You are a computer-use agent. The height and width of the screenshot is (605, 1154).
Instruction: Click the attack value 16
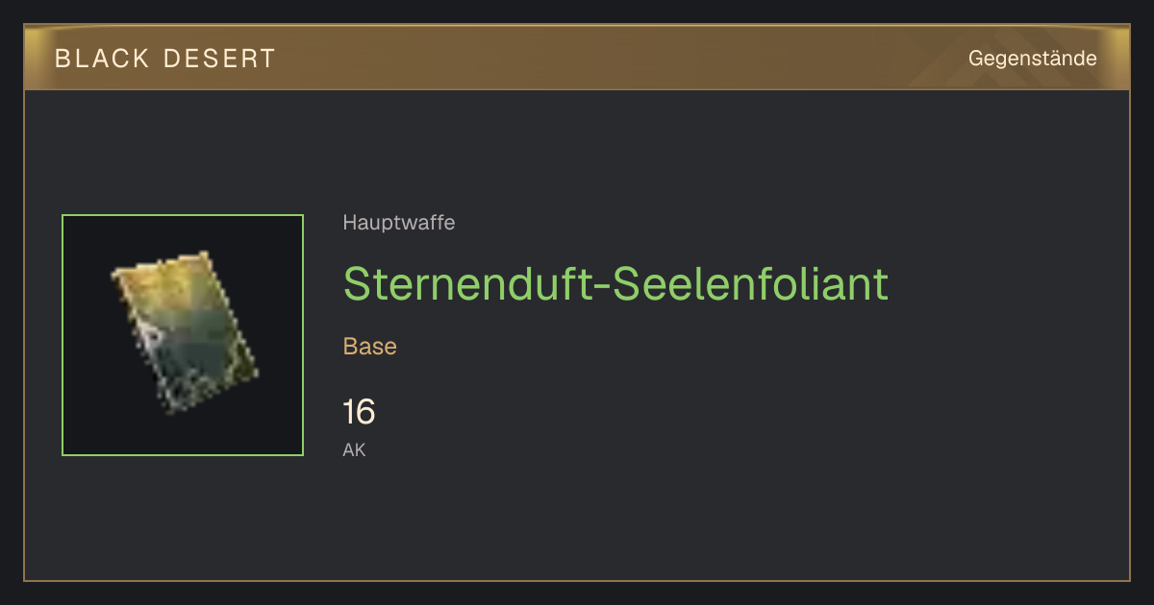point(359,413)
